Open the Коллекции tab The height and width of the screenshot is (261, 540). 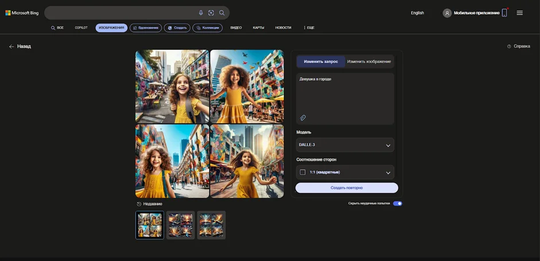tap(207, 28)
